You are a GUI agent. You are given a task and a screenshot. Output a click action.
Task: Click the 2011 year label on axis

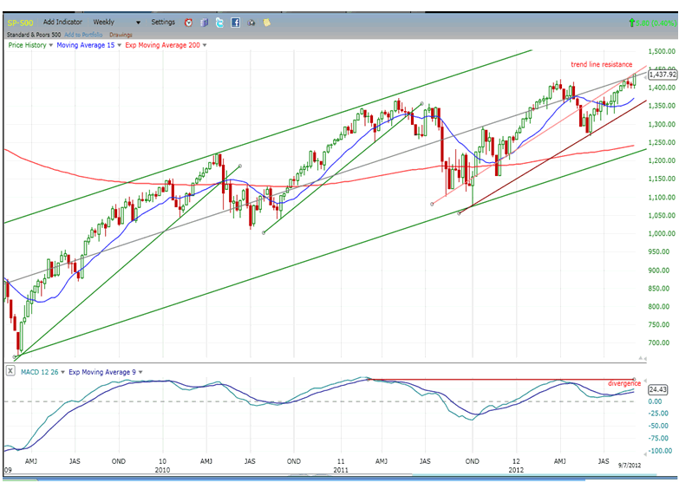[341, 470]
